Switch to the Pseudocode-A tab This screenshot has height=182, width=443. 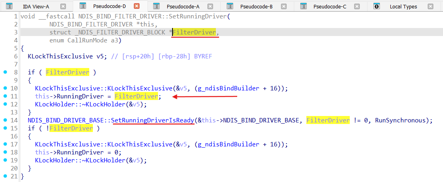[x=183, y=6]
